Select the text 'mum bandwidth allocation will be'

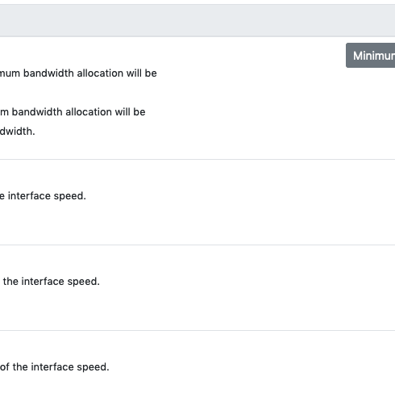(x=78, y=73)
